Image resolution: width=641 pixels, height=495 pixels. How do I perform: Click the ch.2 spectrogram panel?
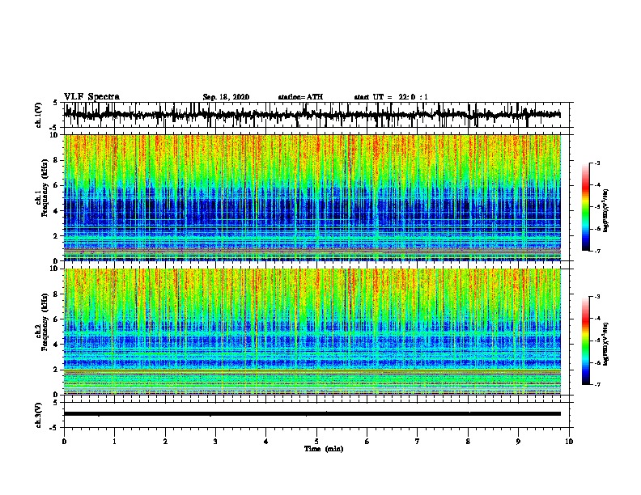coord(312,332)
